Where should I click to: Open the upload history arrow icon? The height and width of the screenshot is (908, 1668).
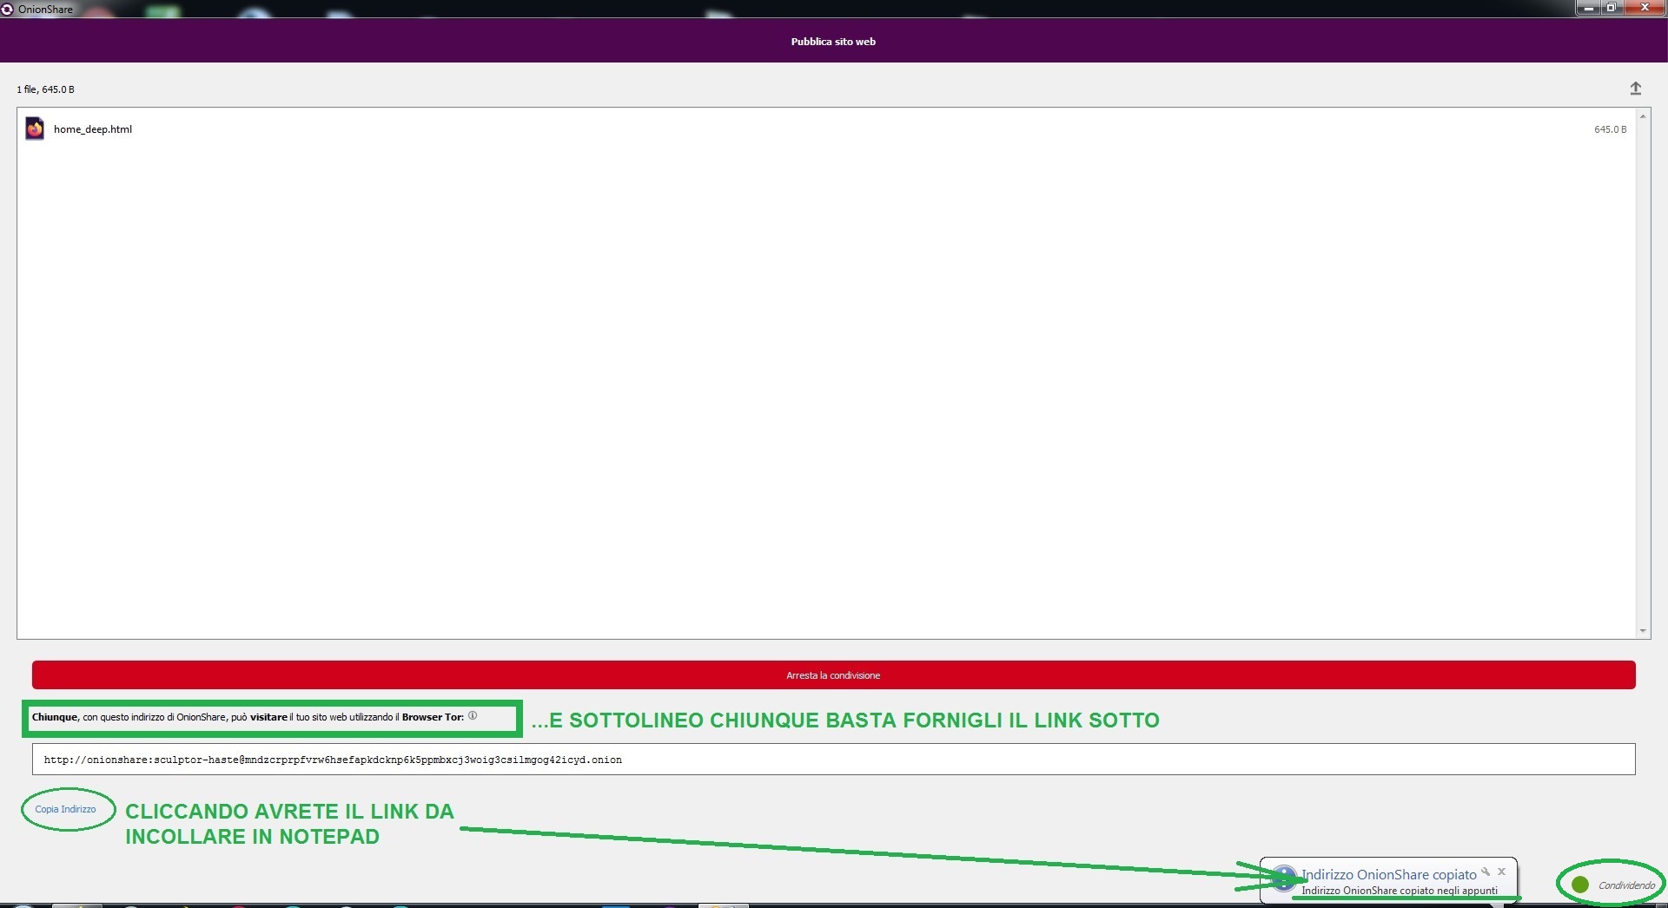click(x=1635, y=89)
